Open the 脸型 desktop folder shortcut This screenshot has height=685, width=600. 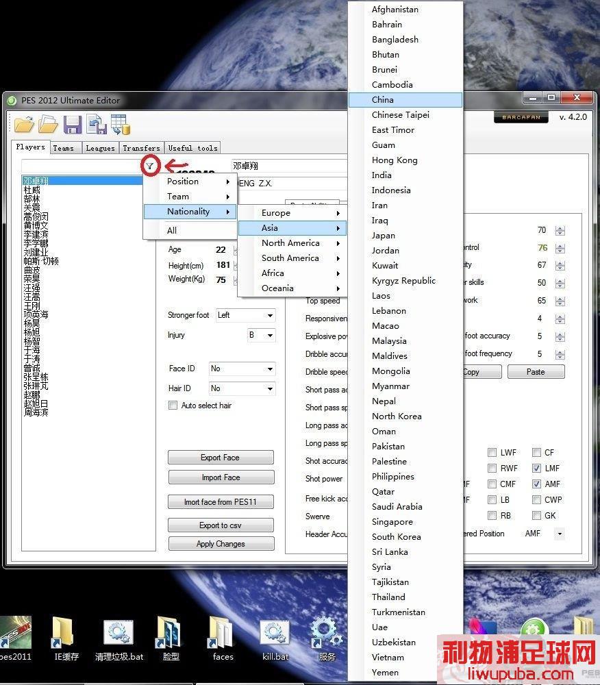171,638
